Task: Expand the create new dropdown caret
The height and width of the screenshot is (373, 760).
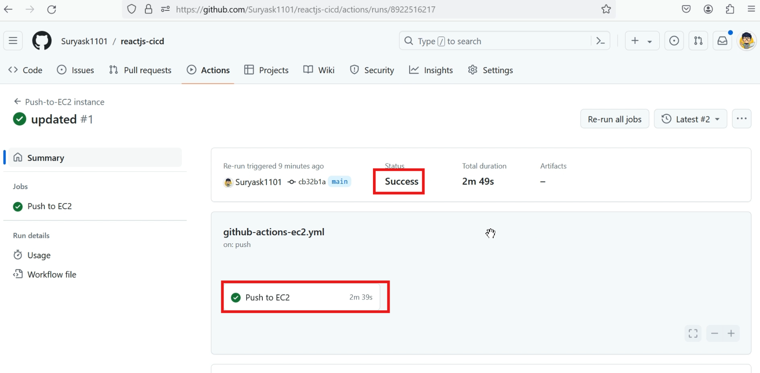Action: (650, 41)
